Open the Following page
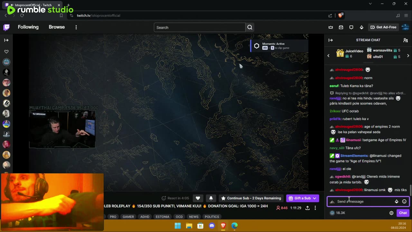 click(x=28, y=27)
